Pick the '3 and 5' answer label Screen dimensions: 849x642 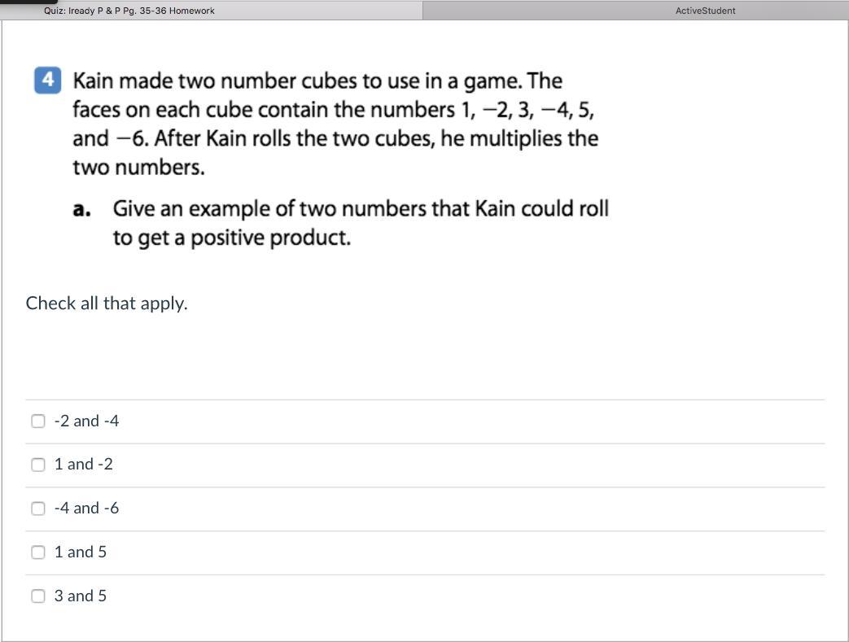(x=80, y=596)
